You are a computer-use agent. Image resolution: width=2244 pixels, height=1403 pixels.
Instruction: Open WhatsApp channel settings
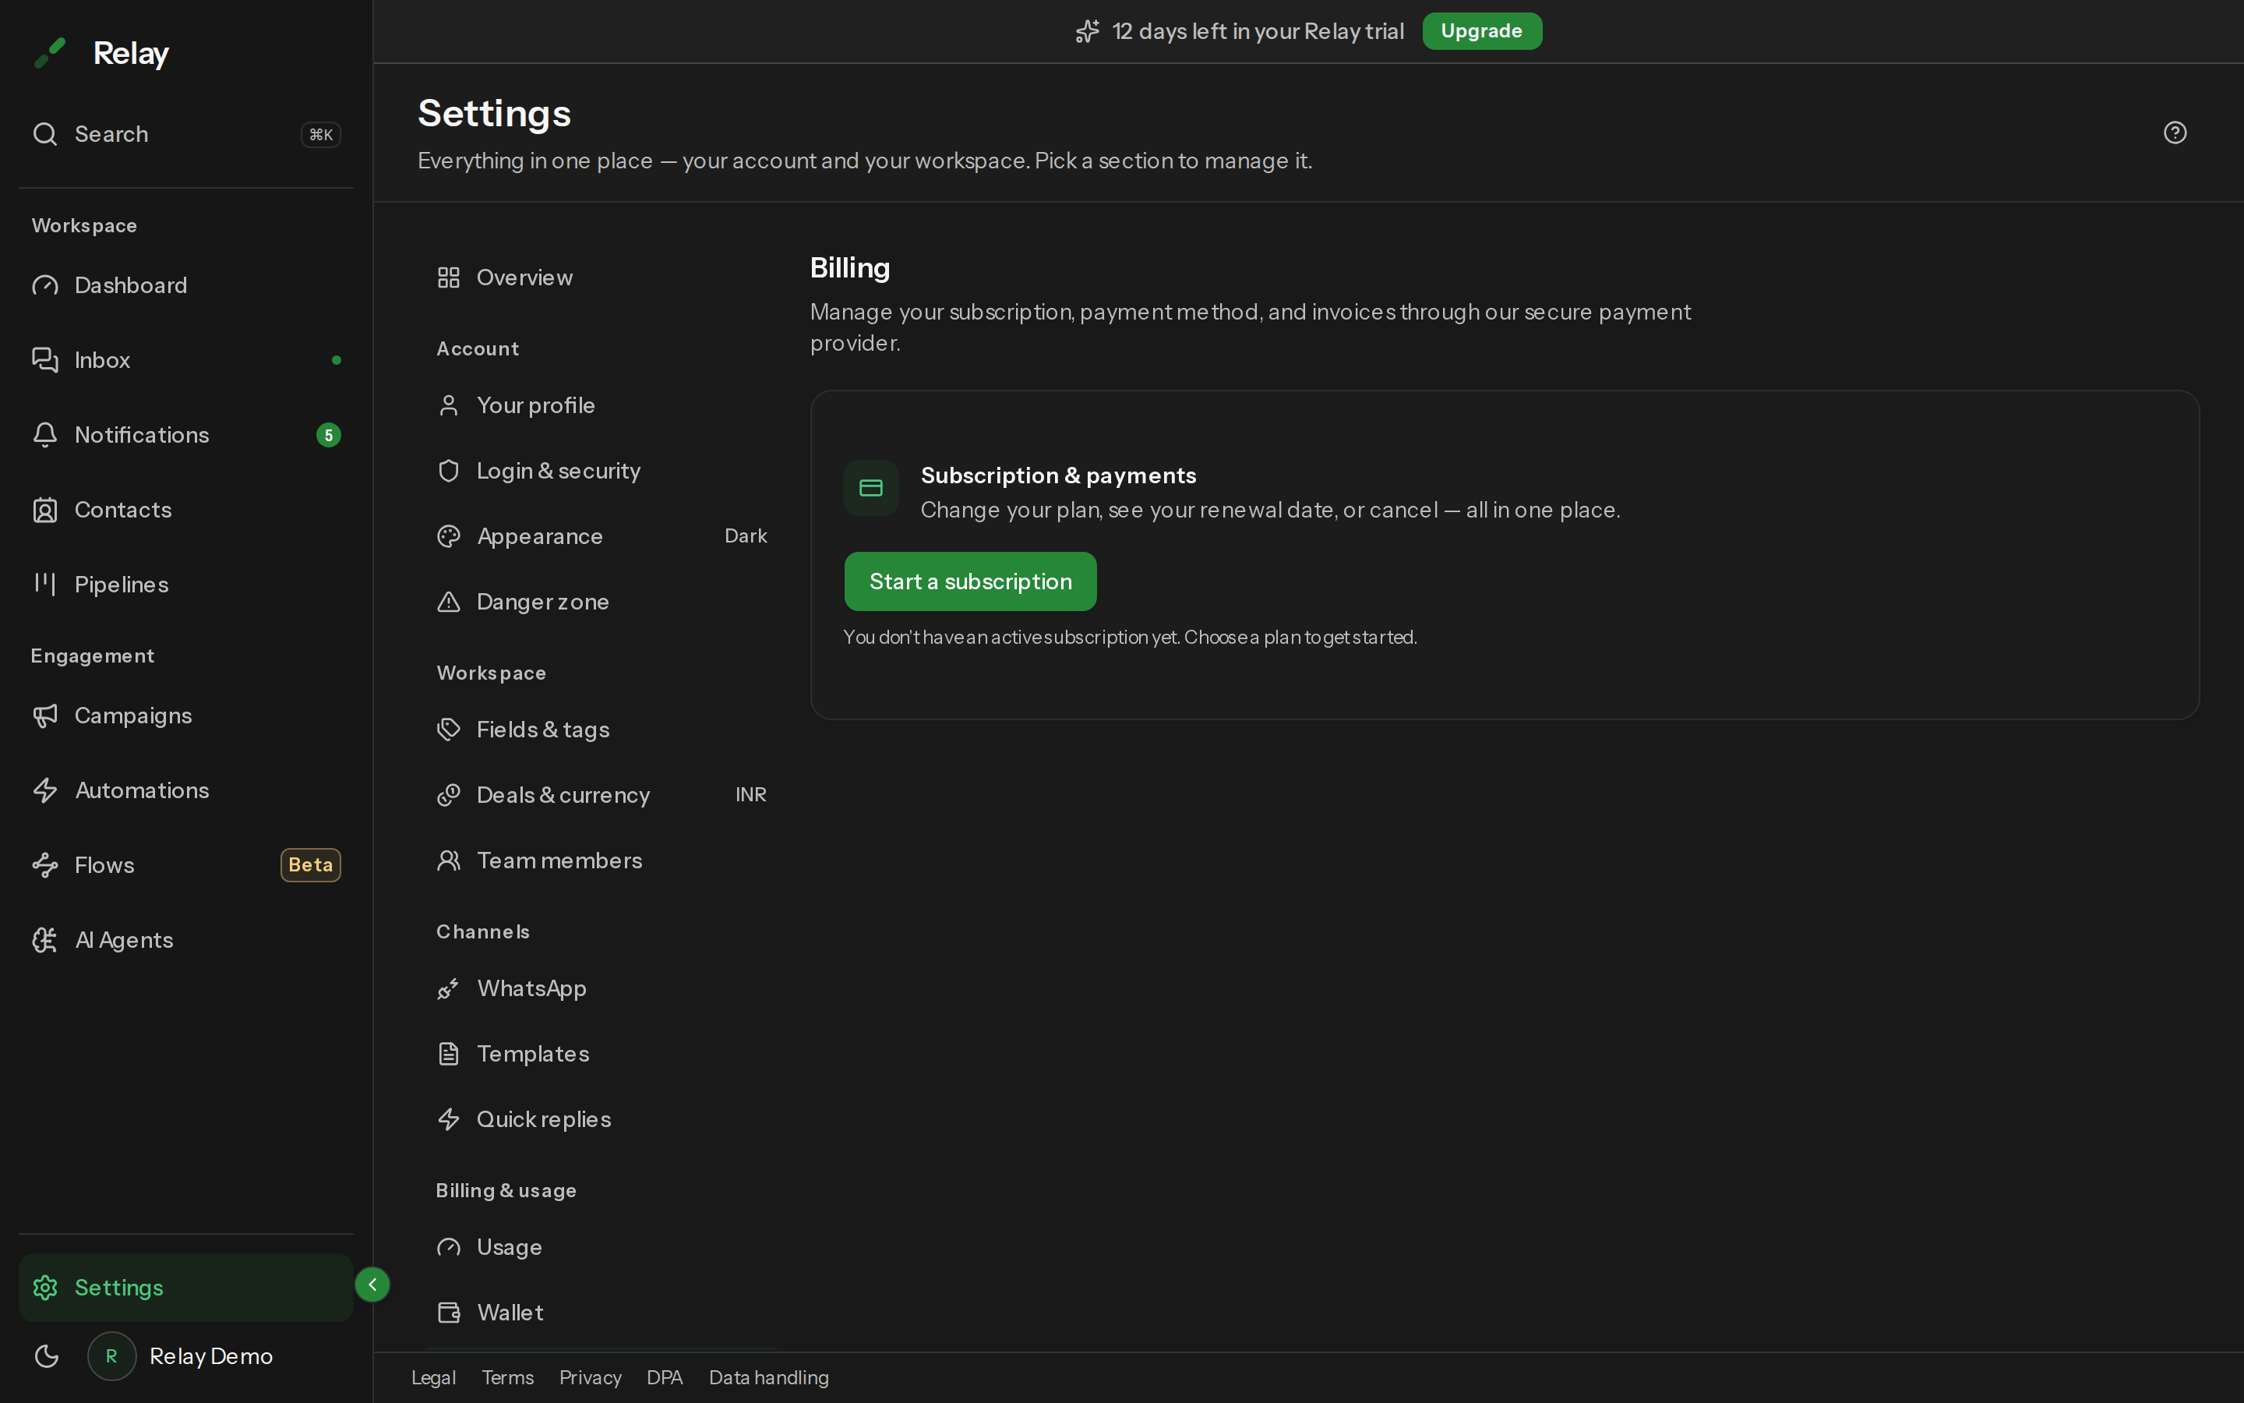(x=602, y=988)
